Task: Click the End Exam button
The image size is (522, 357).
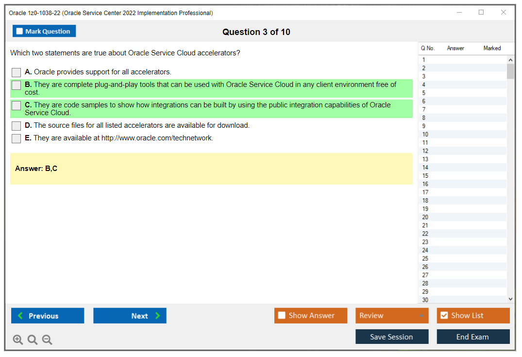Action: coord(473,337)
